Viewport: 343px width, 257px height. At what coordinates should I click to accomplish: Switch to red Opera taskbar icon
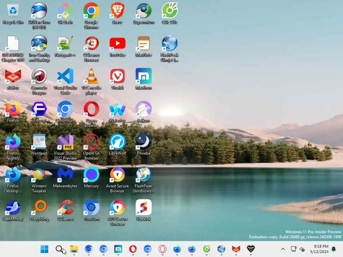(133, 249)
